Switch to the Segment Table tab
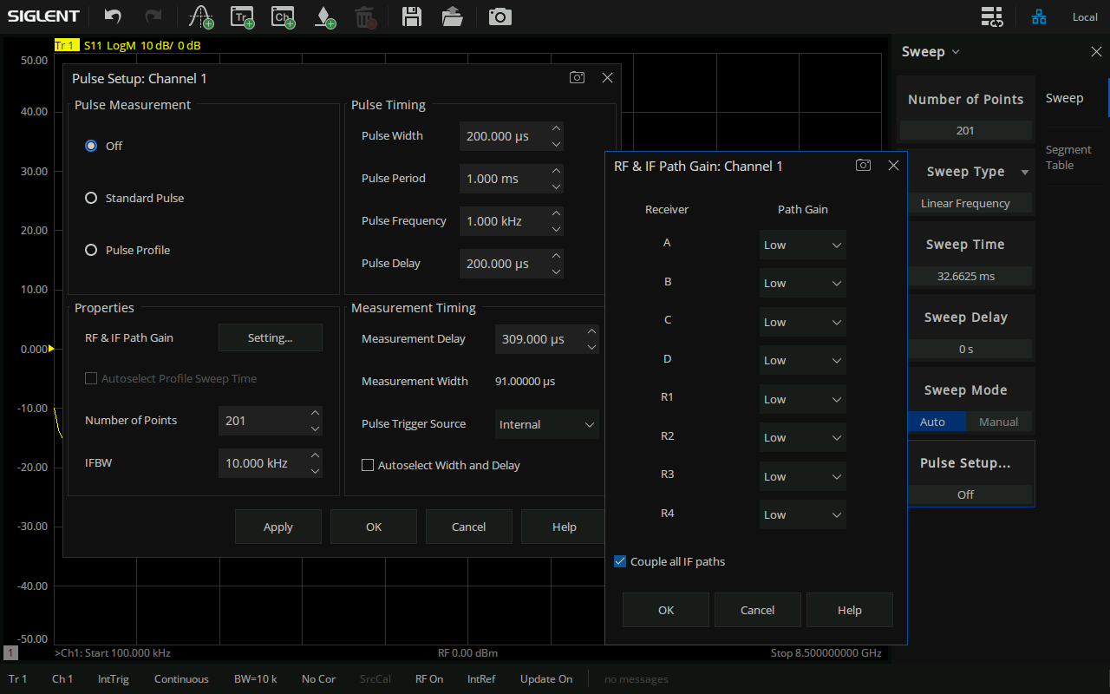Viewport: 1110px width, 694px height. tap(1068, 157)
